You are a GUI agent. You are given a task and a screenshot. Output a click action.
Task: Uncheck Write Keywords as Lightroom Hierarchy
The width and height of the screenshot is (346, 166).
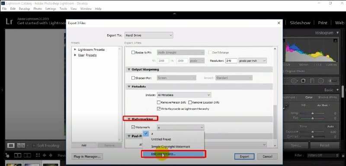[x=158, y=109]
